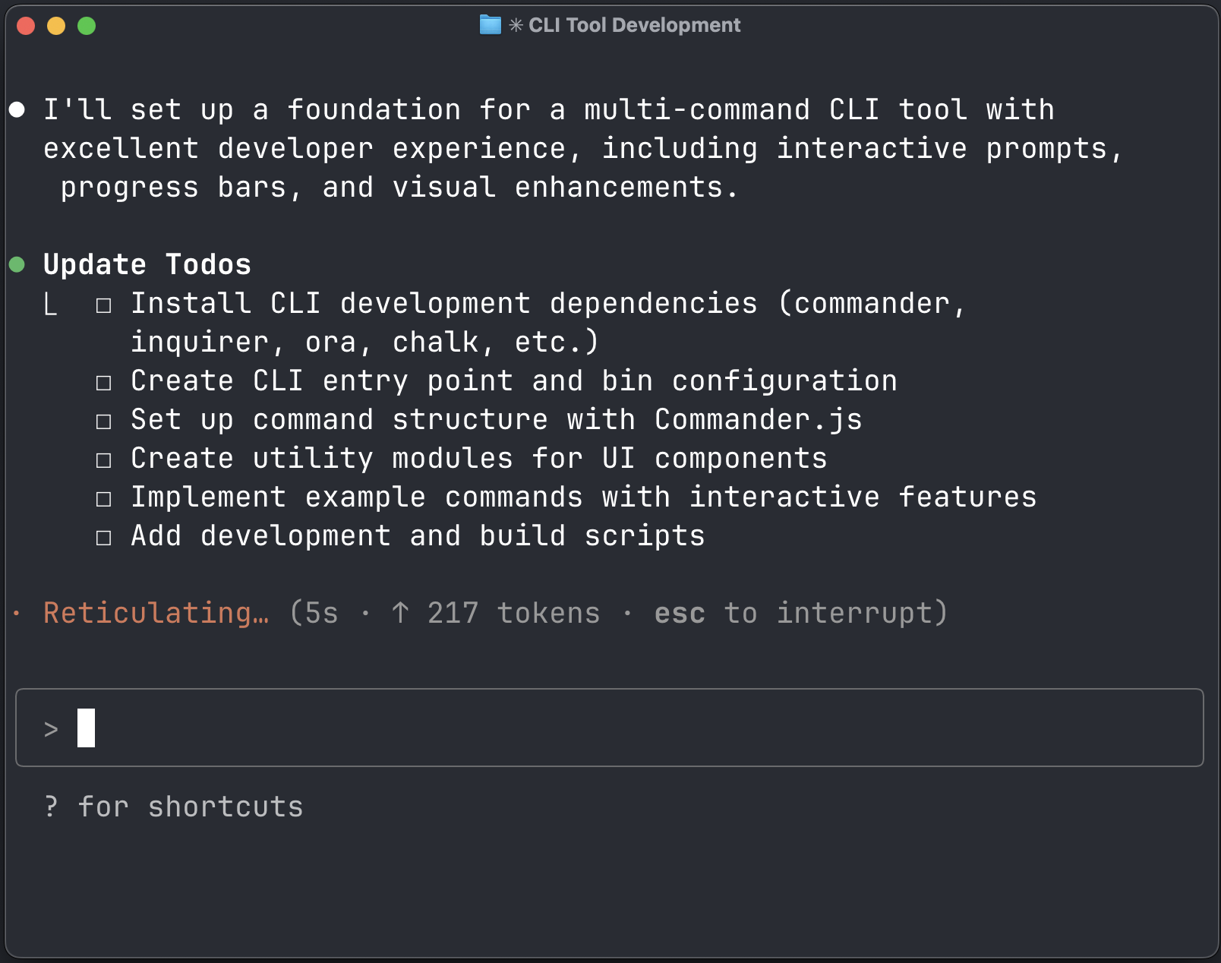This screenshot has height=963, width=1221.
Task: Check the Set up command structure todo
Action: click(104, 419)
